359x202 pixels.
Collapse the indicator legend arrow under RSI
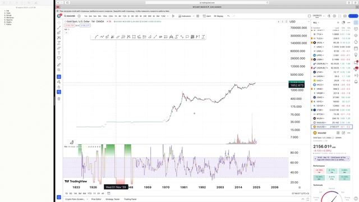[x=66, y=33]
